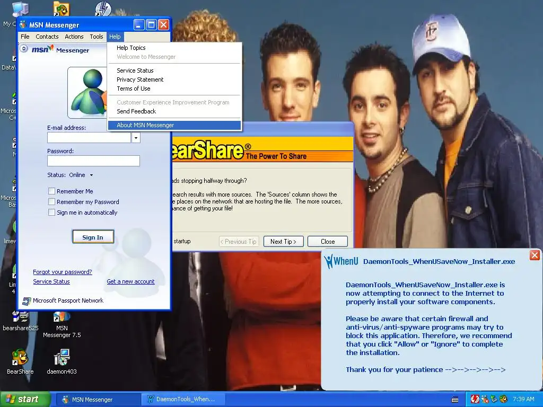Click the network connection tray icon
Screen dimensions: 543x407
pyautogui.click(x=494, y=399)
